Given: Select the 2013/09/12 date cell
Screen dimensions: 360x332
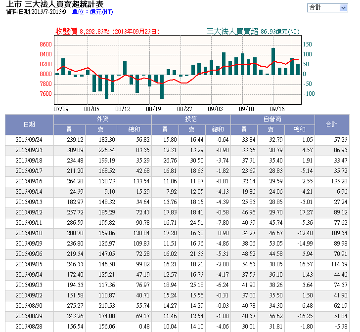Looking at the screenshot, I should click(x=29, y=212).
